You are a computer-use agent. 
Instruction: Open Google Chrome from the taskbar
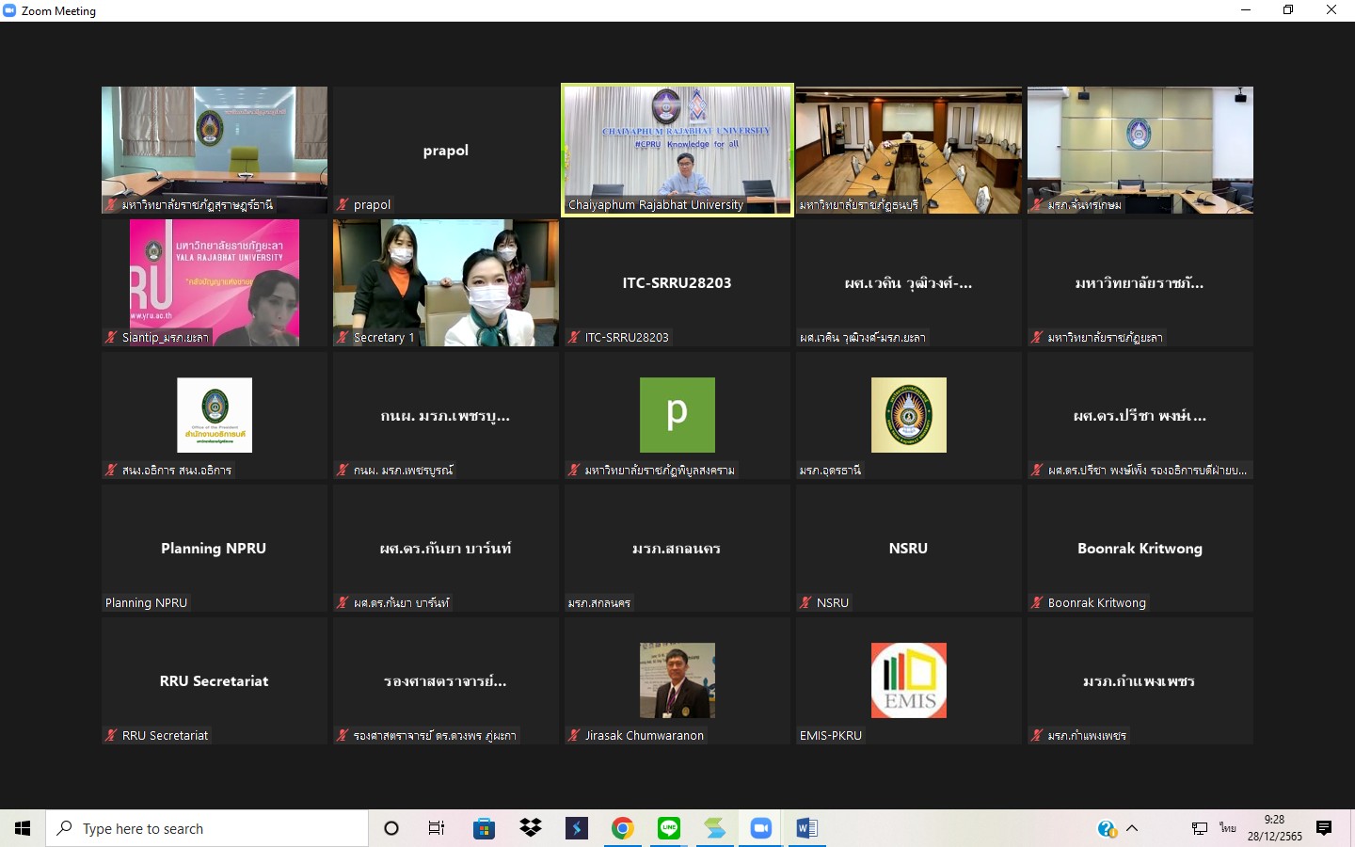pyautogui.click(x=622, y=828)
